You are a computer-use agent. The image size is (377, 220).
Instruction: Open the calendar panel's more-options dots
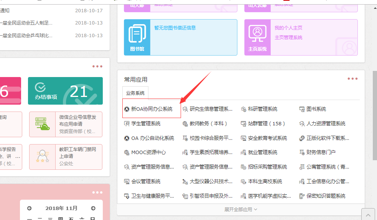tap(97, 192)
